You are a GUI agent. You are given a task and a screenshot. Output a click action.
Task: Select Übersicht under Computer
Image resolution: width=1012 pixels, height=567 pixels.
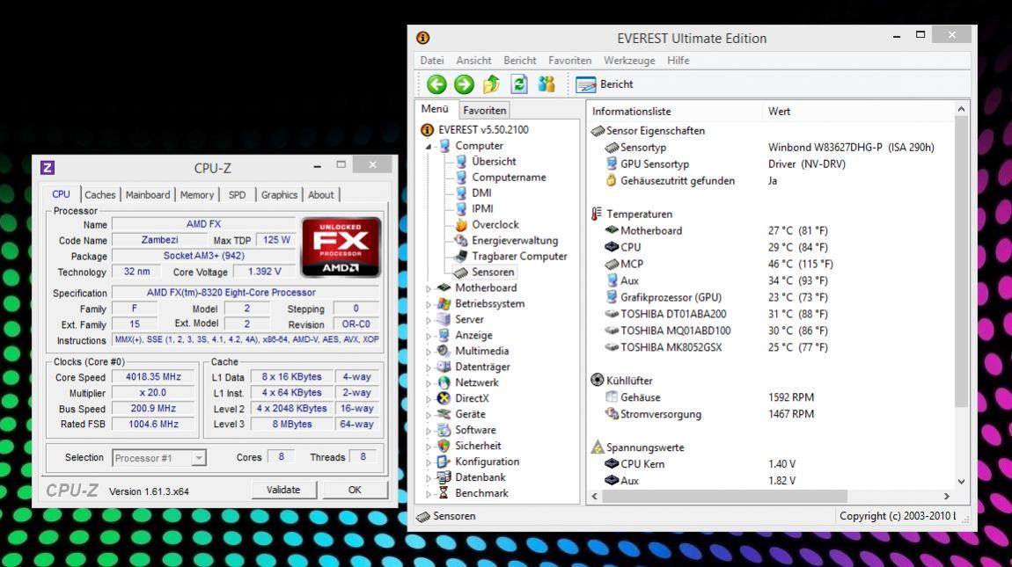[x=494, y=161]
